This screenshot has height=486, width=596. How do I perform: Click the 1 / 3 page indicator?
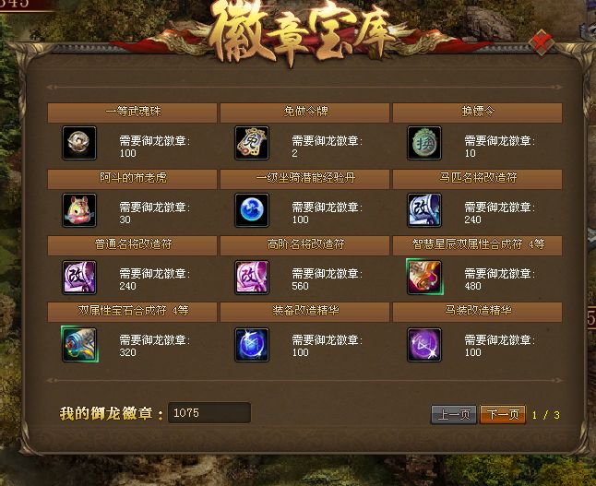point(546,415)
